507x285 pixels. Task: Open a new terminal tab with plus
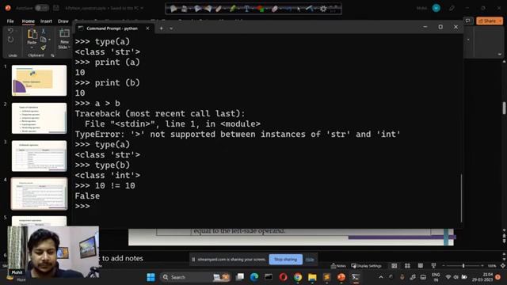tap(161, 28)
